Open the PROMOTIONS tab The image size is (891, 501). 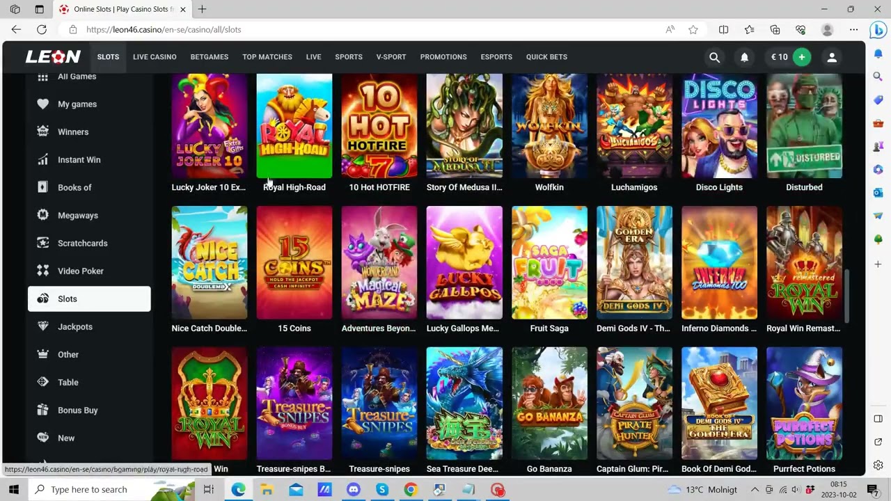[443, 57]
